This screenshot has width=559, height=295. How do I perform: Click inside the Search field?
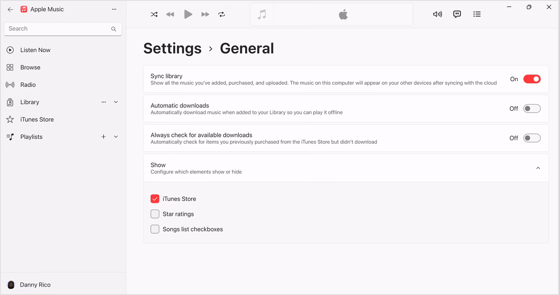click(x=56, y=29)
